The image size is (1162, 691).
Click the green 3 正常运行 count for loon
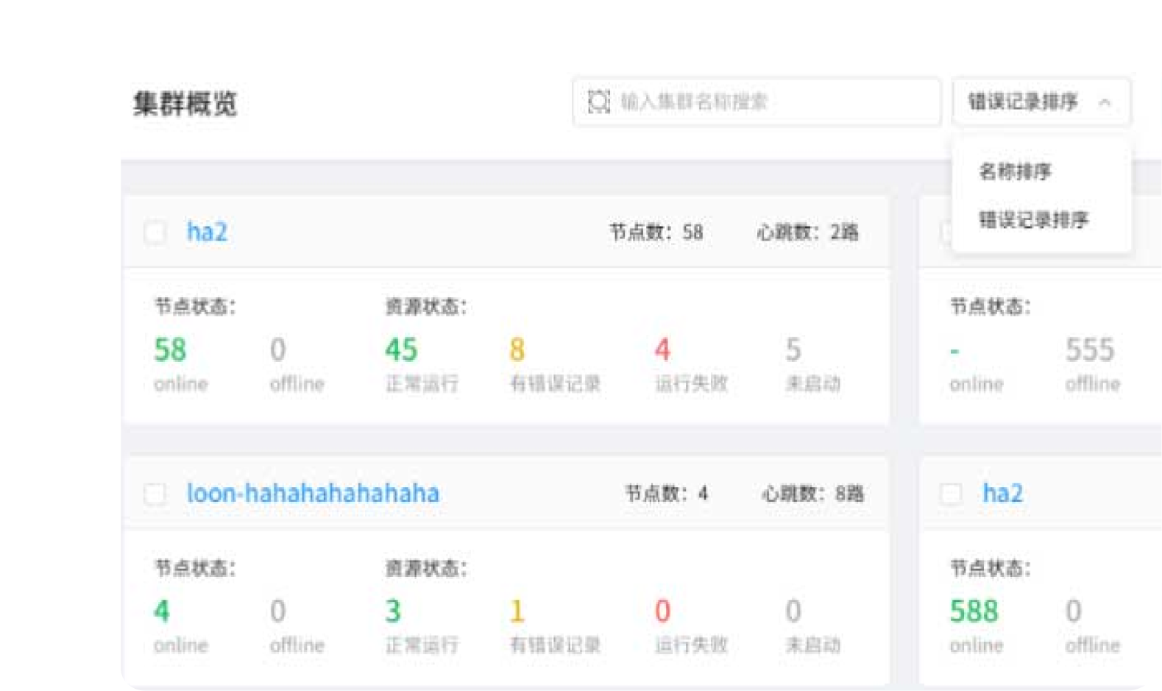(393, 612)
